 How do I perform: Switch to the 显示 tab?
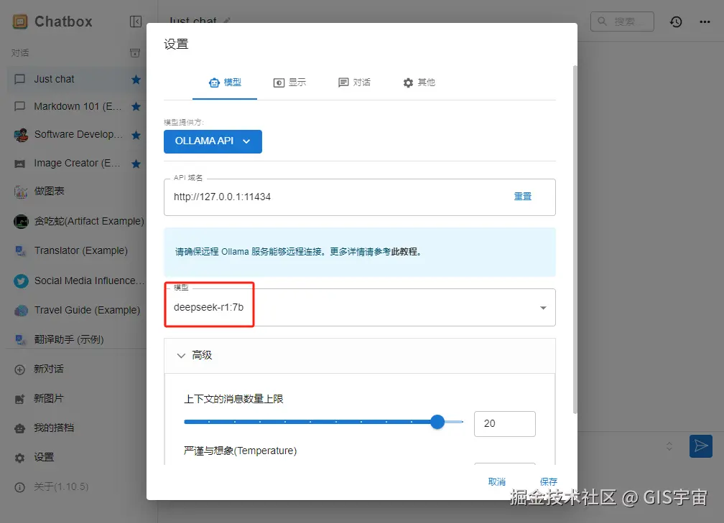(289, 83)
